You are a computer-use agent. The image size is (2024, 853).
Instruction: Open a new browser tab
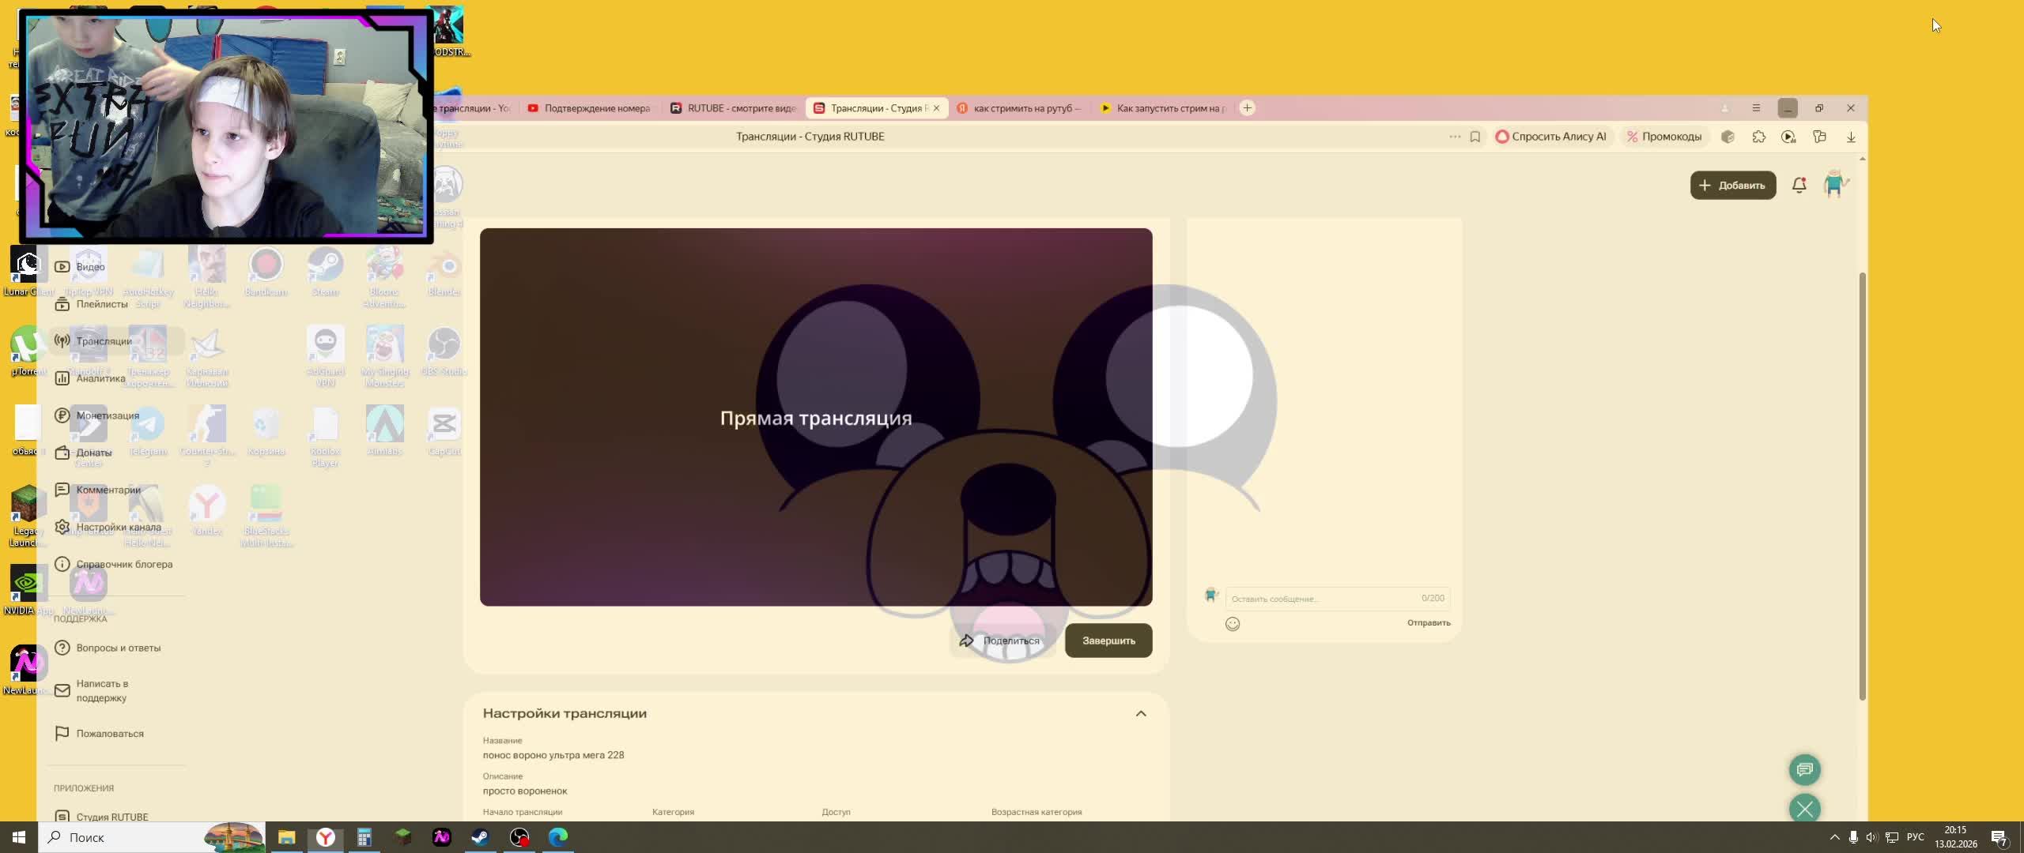pyautogui.click(x=1247, y=108)
